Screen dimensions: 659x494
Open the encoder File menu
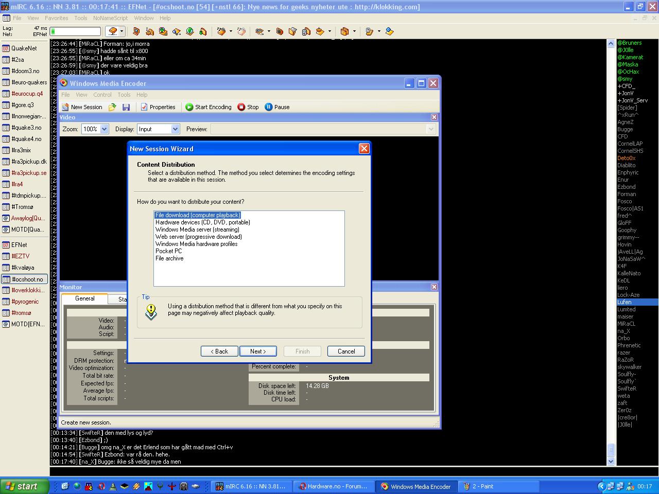(65, 95)
